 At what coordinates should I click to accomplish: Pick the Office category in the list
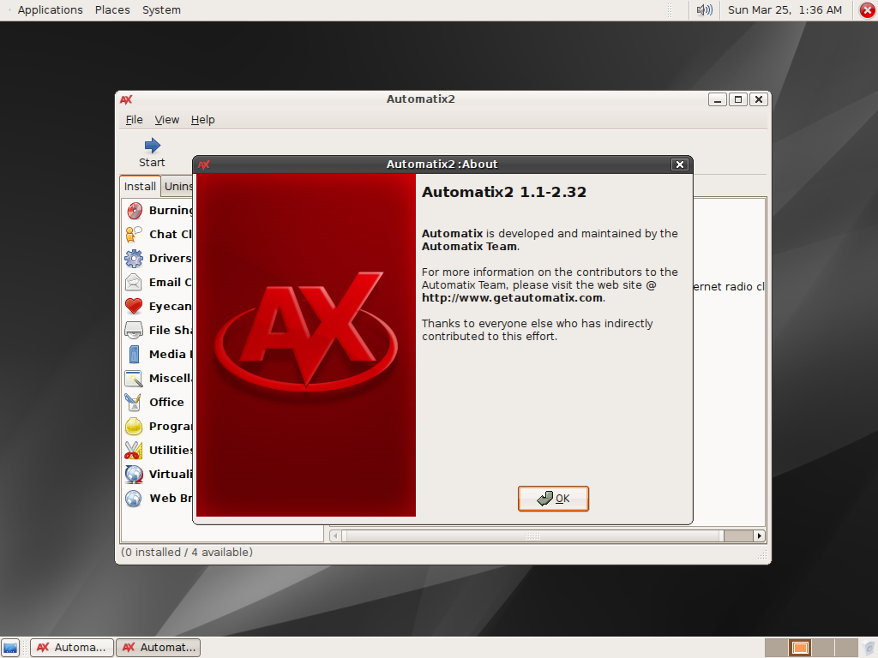coord(165,403)
